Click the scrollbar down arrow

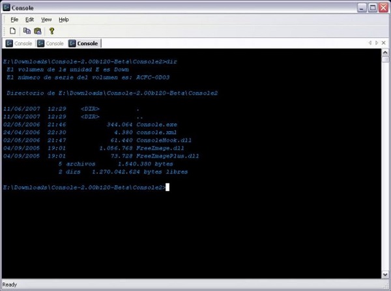point(384,275)
